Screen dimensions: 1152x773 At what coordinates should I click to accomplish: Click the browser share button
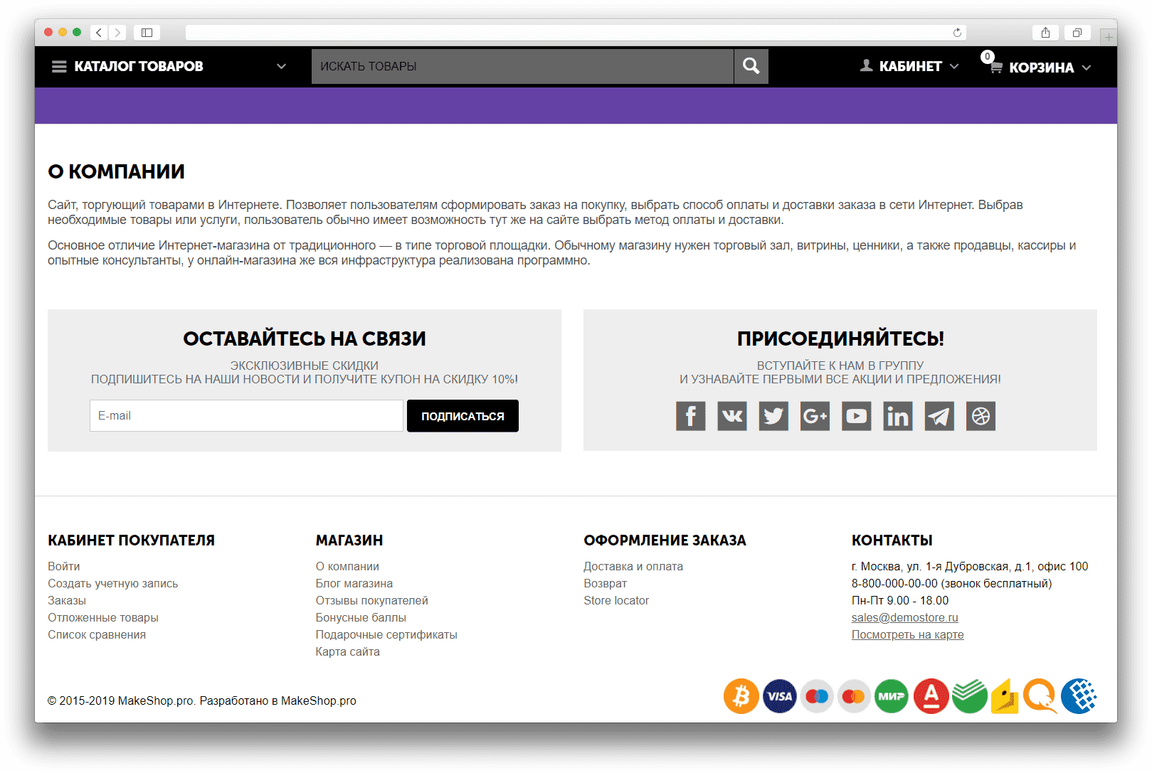point(1045,33)
